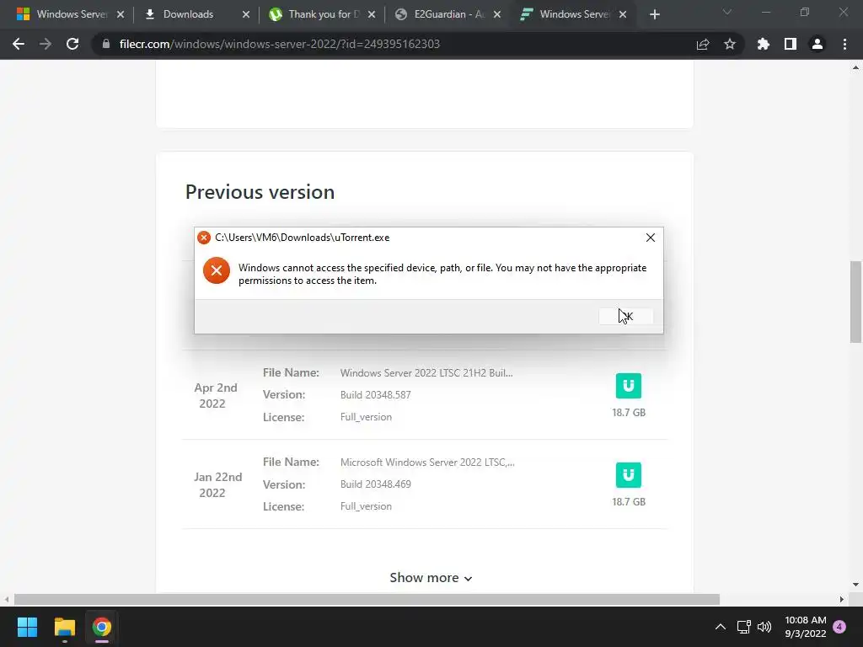This screenshot has height=647, width=863.
Task: Click the address bar URL
Action: [x=280, y=44]
